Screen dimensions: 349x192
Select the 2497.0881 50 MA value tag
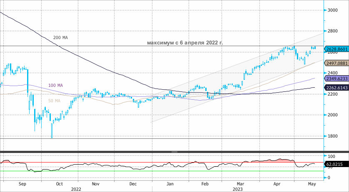tap(337, 63)
